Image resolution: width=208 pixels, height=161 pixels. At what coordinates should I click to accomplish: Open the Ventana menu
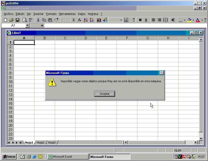[93, 14]
